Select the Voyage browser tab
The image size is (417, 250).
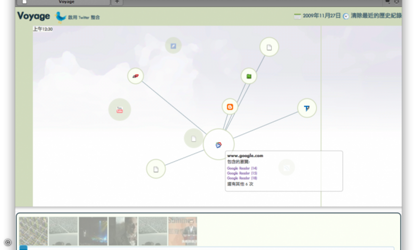click(x=63, y=2)
